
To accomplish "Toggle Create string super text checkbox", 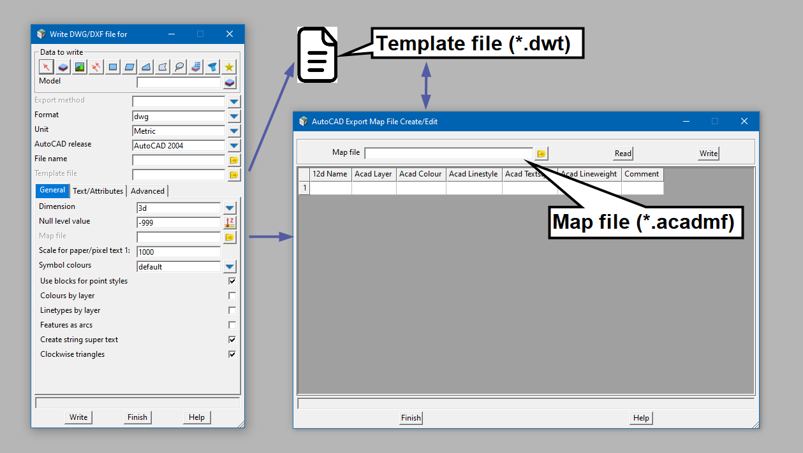I will point(232,340).
